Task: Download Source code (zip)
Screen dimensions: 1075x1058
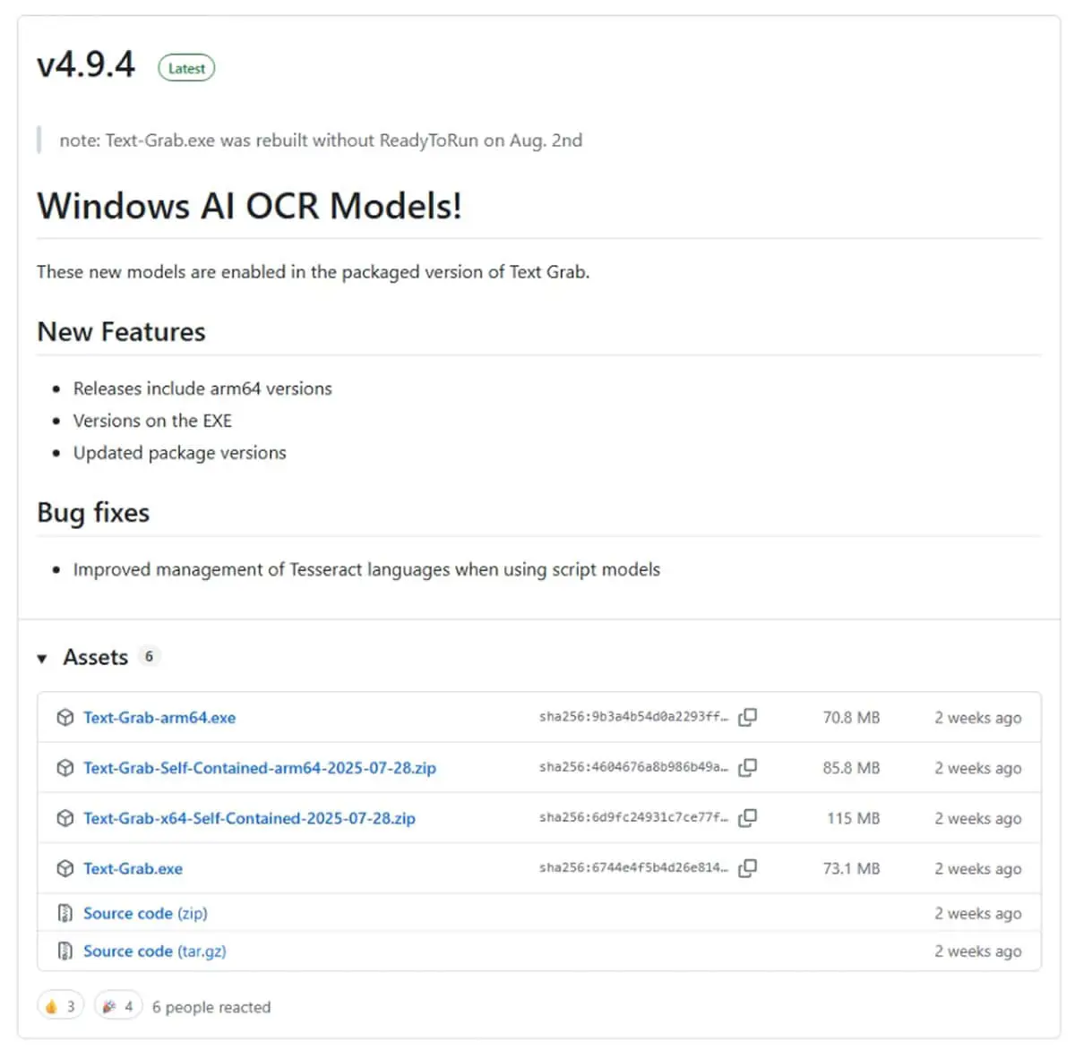Action: point(145,913)
